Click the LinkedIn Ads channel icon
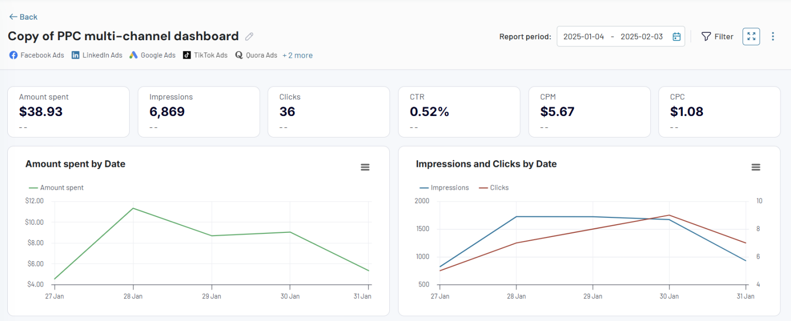 [75, 55]
